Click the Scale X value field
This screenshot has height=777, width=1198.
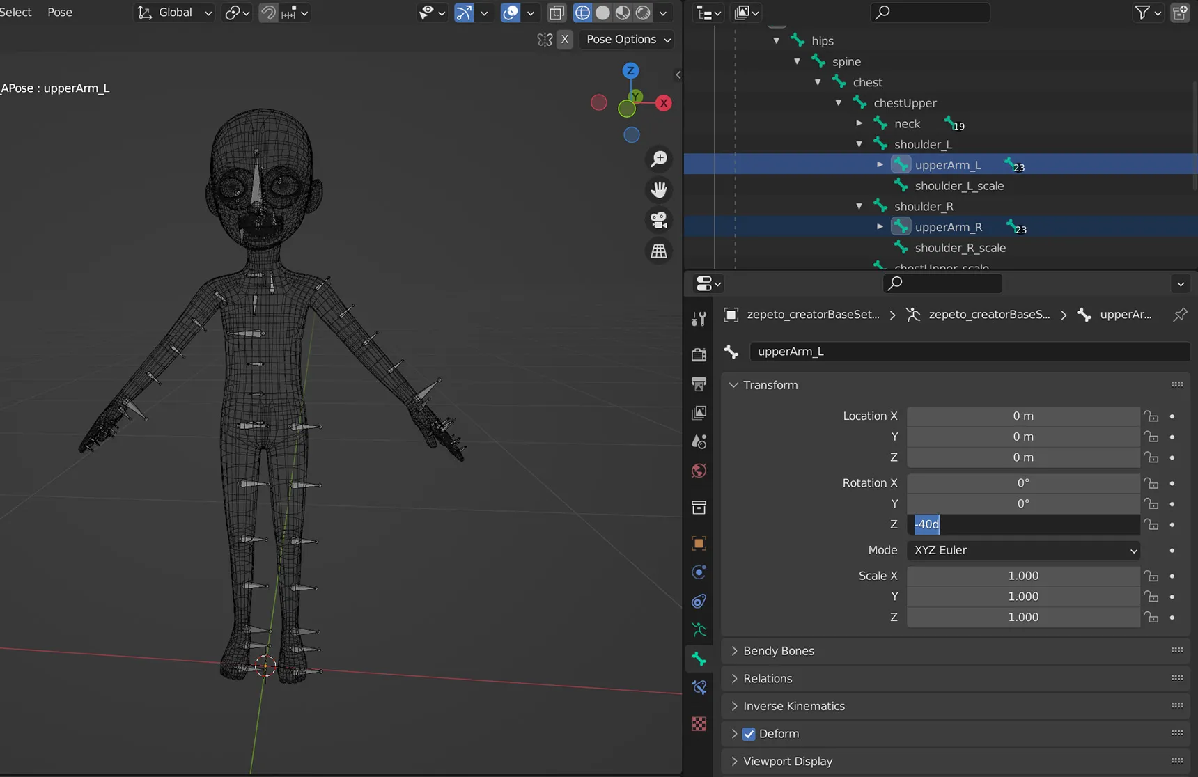pos(1023,576)
